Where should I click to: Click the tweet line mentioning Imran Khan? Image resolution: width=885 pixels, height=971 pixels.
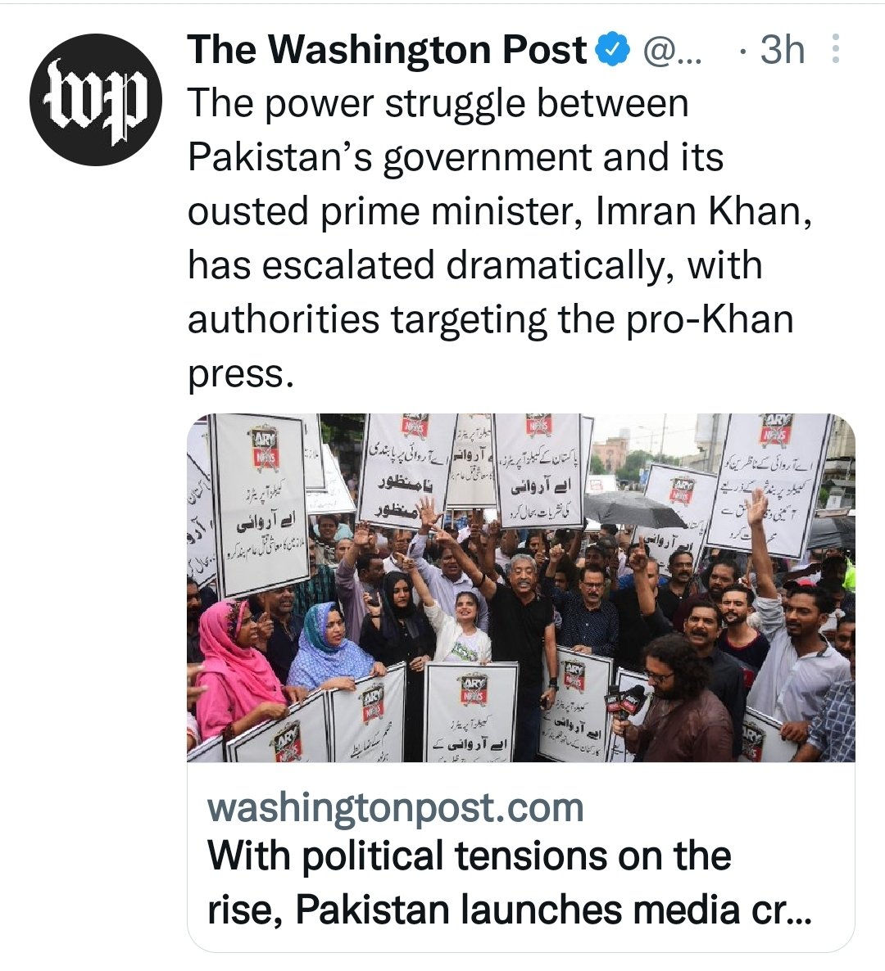point(500,212)
